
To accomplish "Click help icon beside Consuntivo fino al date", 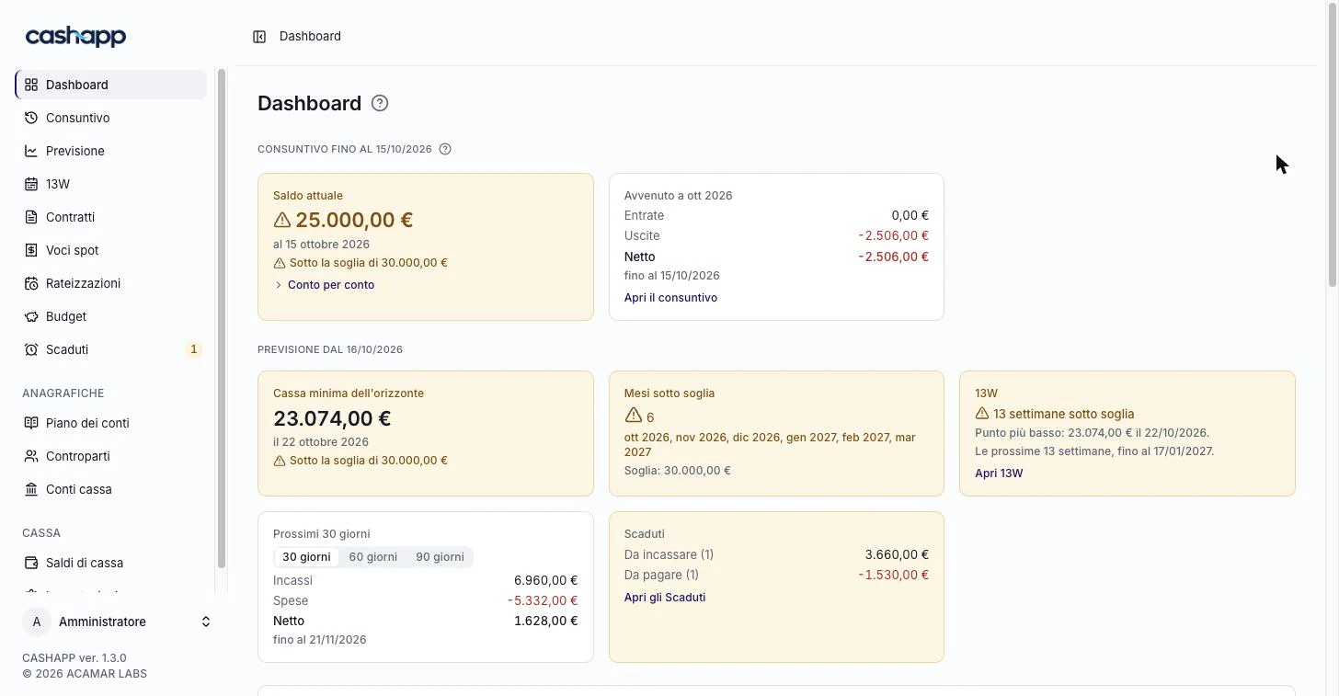I will [445, 149].
